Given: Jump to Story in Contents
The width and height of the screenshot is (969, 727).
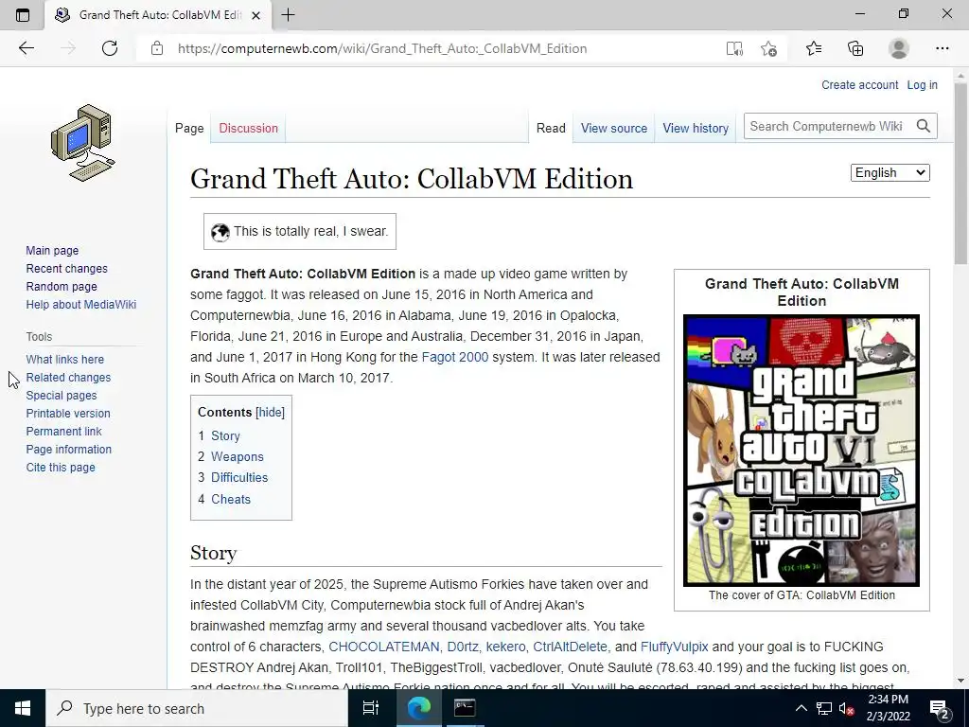Looking at the screenshot, I should [225, 435].
